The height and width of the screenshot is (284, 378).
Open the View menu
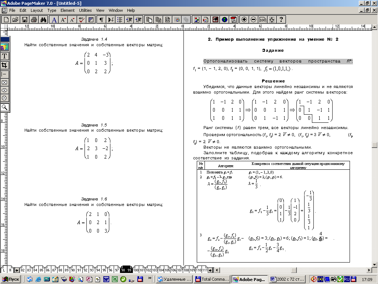pyautogui.click(x=100, y=10)
